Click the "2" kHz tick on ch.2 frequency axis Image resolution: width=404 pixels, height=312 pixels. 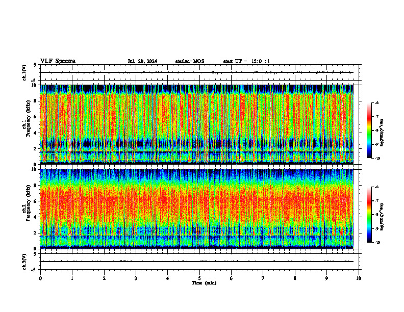(x=35, y=233)
